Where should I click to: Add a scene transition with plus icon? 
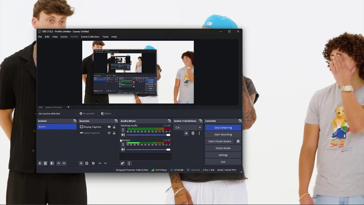186,133
